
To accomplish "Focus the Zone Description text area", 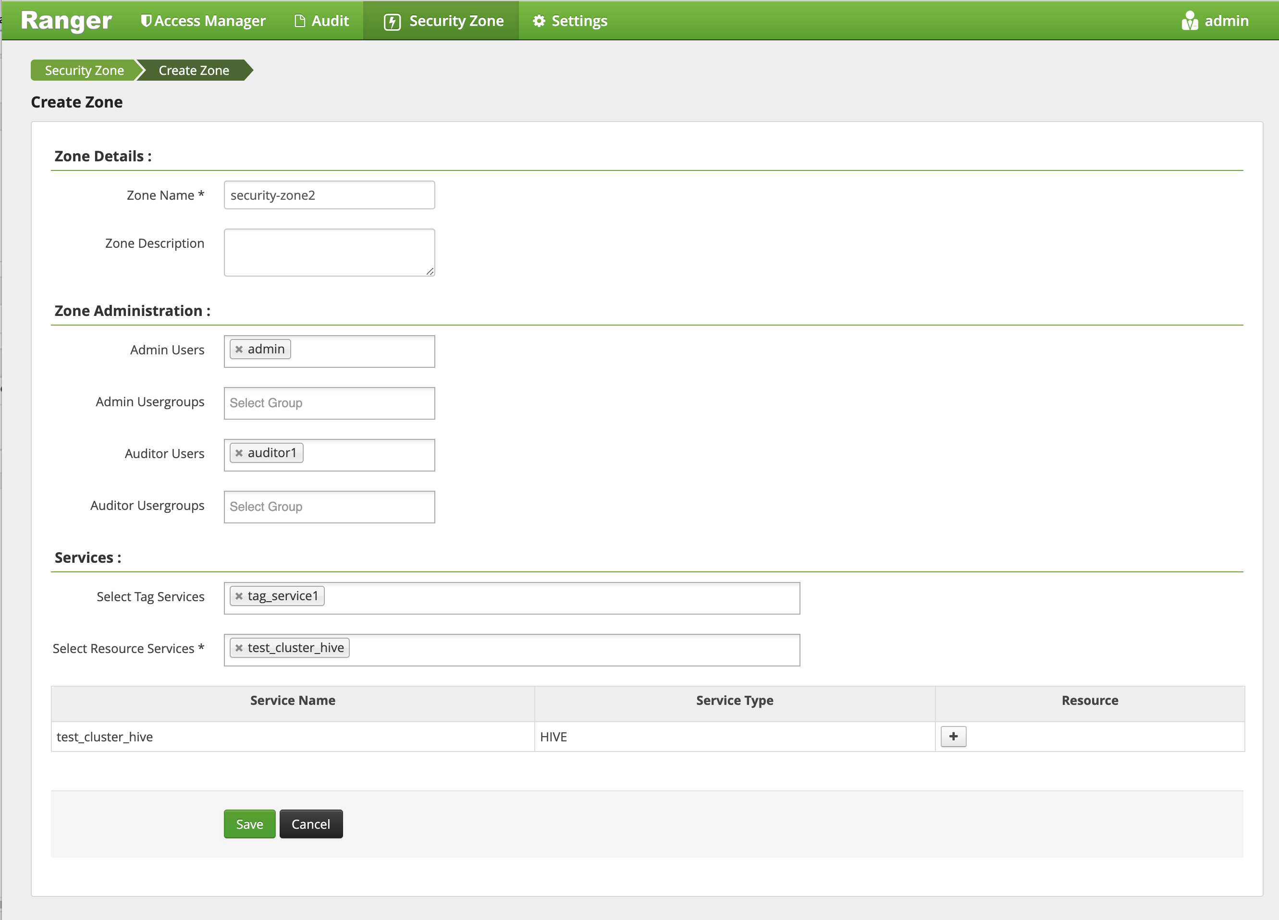I will coord(329,253).
